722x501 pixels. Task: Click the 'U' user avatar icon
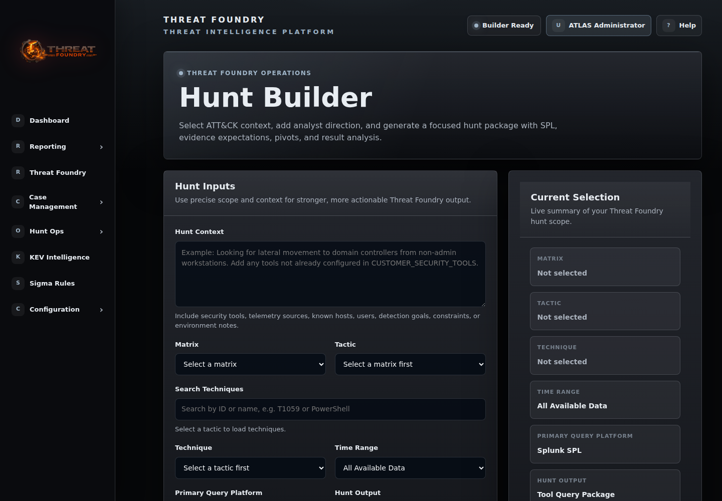559,26
